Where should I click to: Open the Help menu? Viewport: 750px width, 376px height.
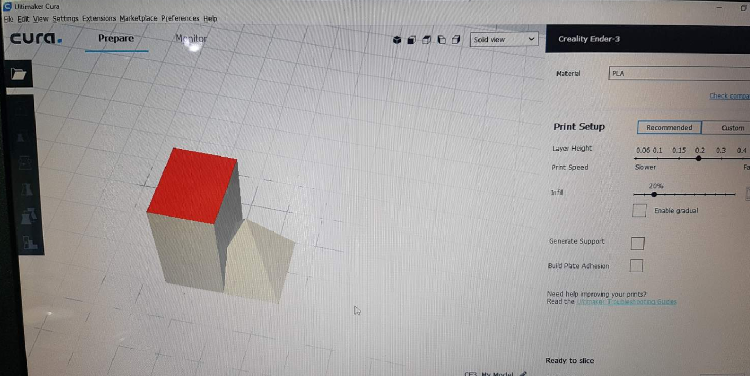[210, 19]
